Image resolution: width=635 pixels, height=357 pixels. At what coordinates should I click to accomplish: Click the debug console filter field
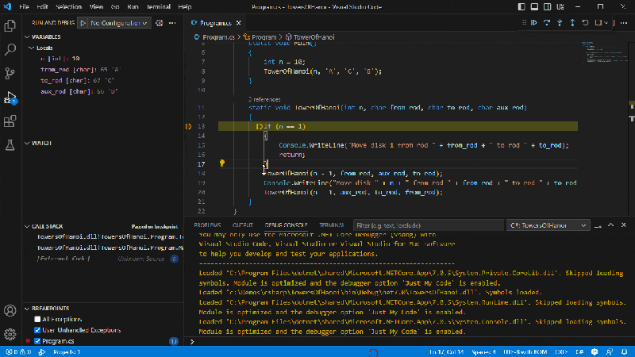coord(429,225)
